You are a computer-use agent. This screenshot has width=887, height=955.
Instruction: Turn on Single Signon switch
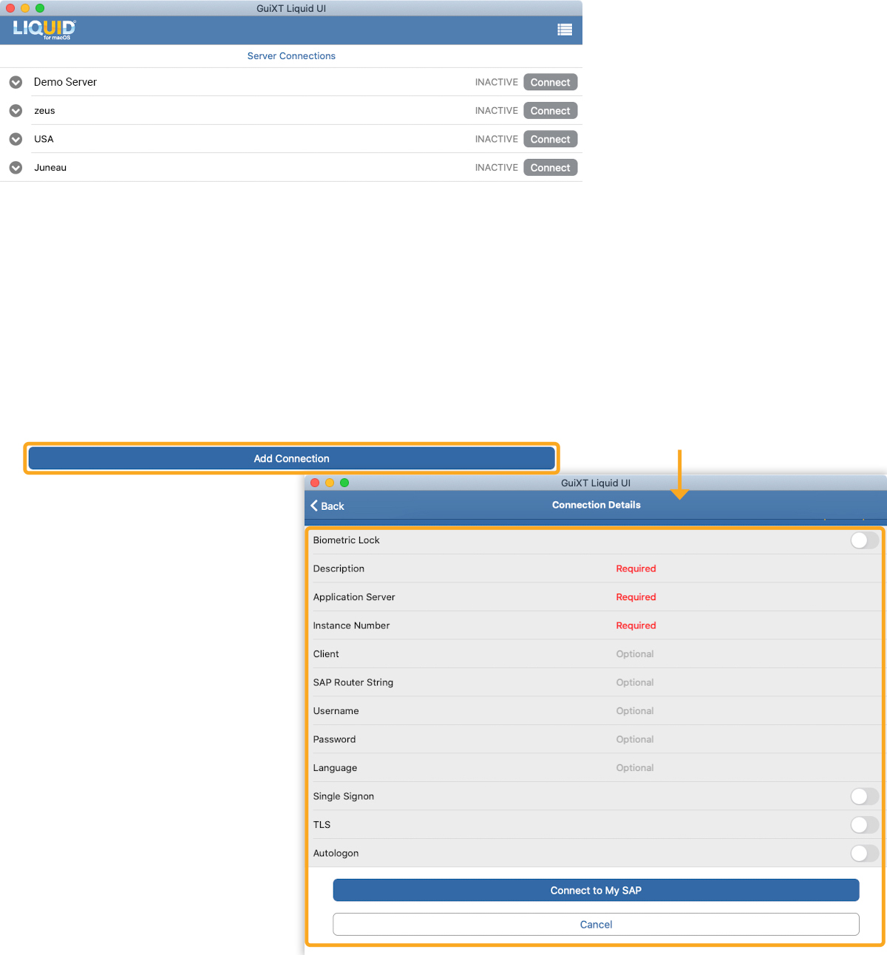863,796
